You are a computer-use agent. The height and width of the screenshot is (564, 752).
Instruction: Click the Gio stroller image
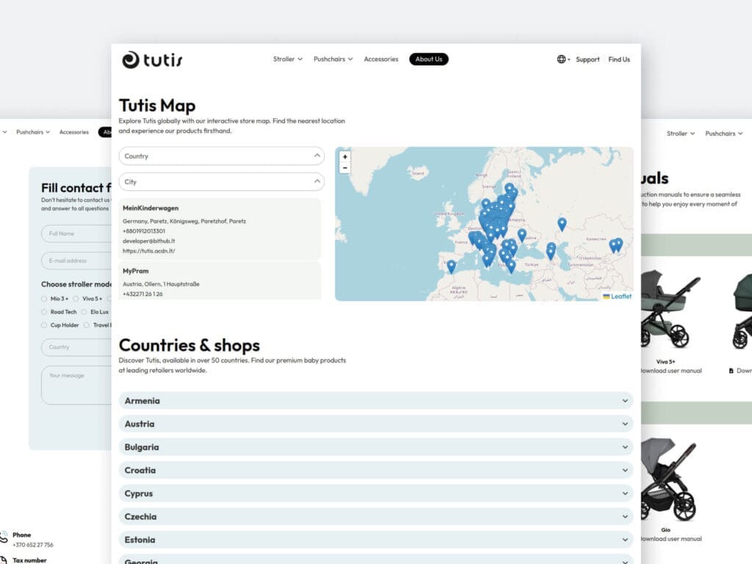click(669, 480)
